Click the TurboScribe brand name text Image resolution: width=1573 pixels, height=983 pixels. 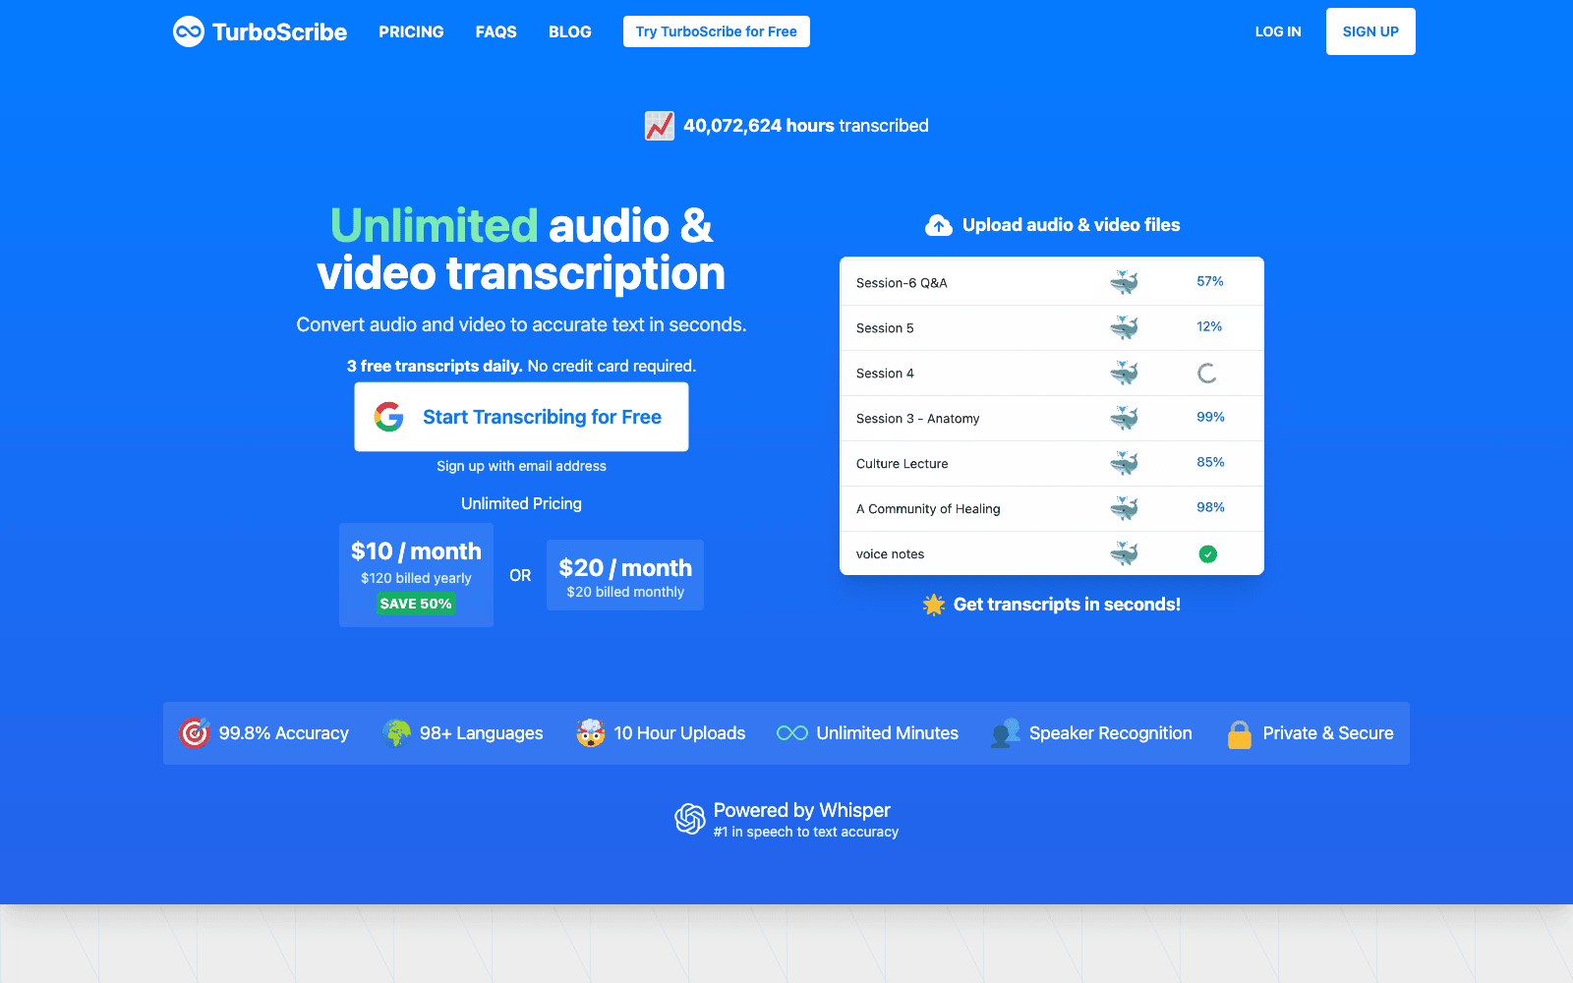279,32
